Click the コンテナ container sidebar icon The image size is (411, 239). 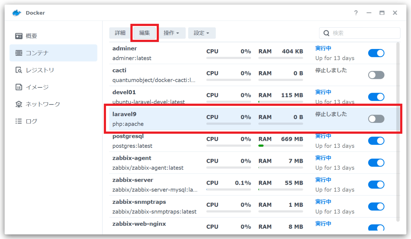tap(19, 53)
